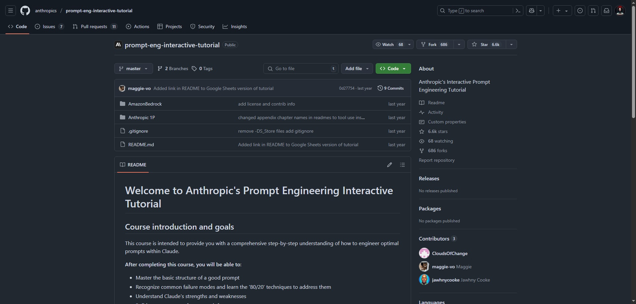View commit history via 9 Commits
636x304 pixels.
click(391, 88)
